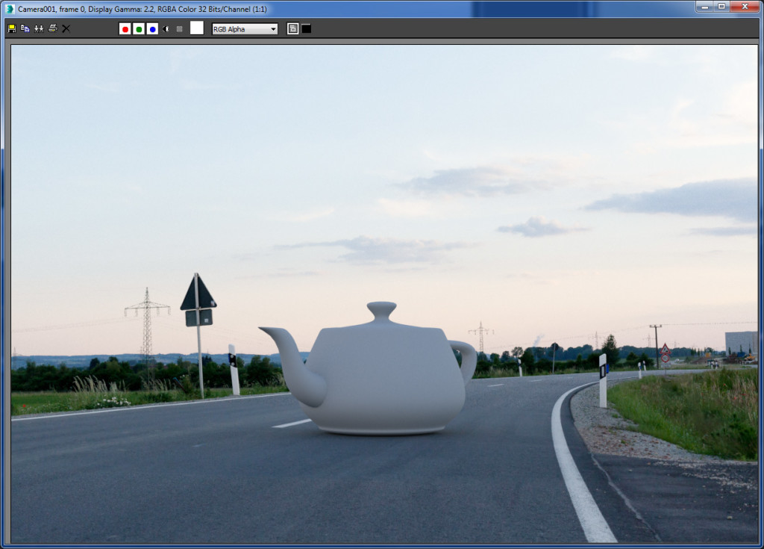The width and height of the screenshot is (764, 549).
Task: Print the rendered image
Action: click(x=52, y=28)
